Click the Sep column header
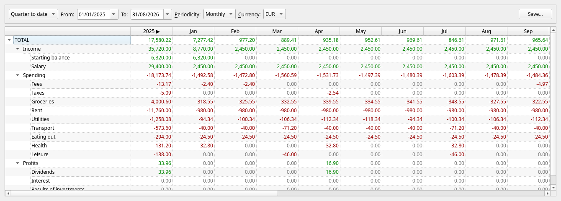Image resolution: width=561 pixels, height=201 pixels. coord(528,31)
